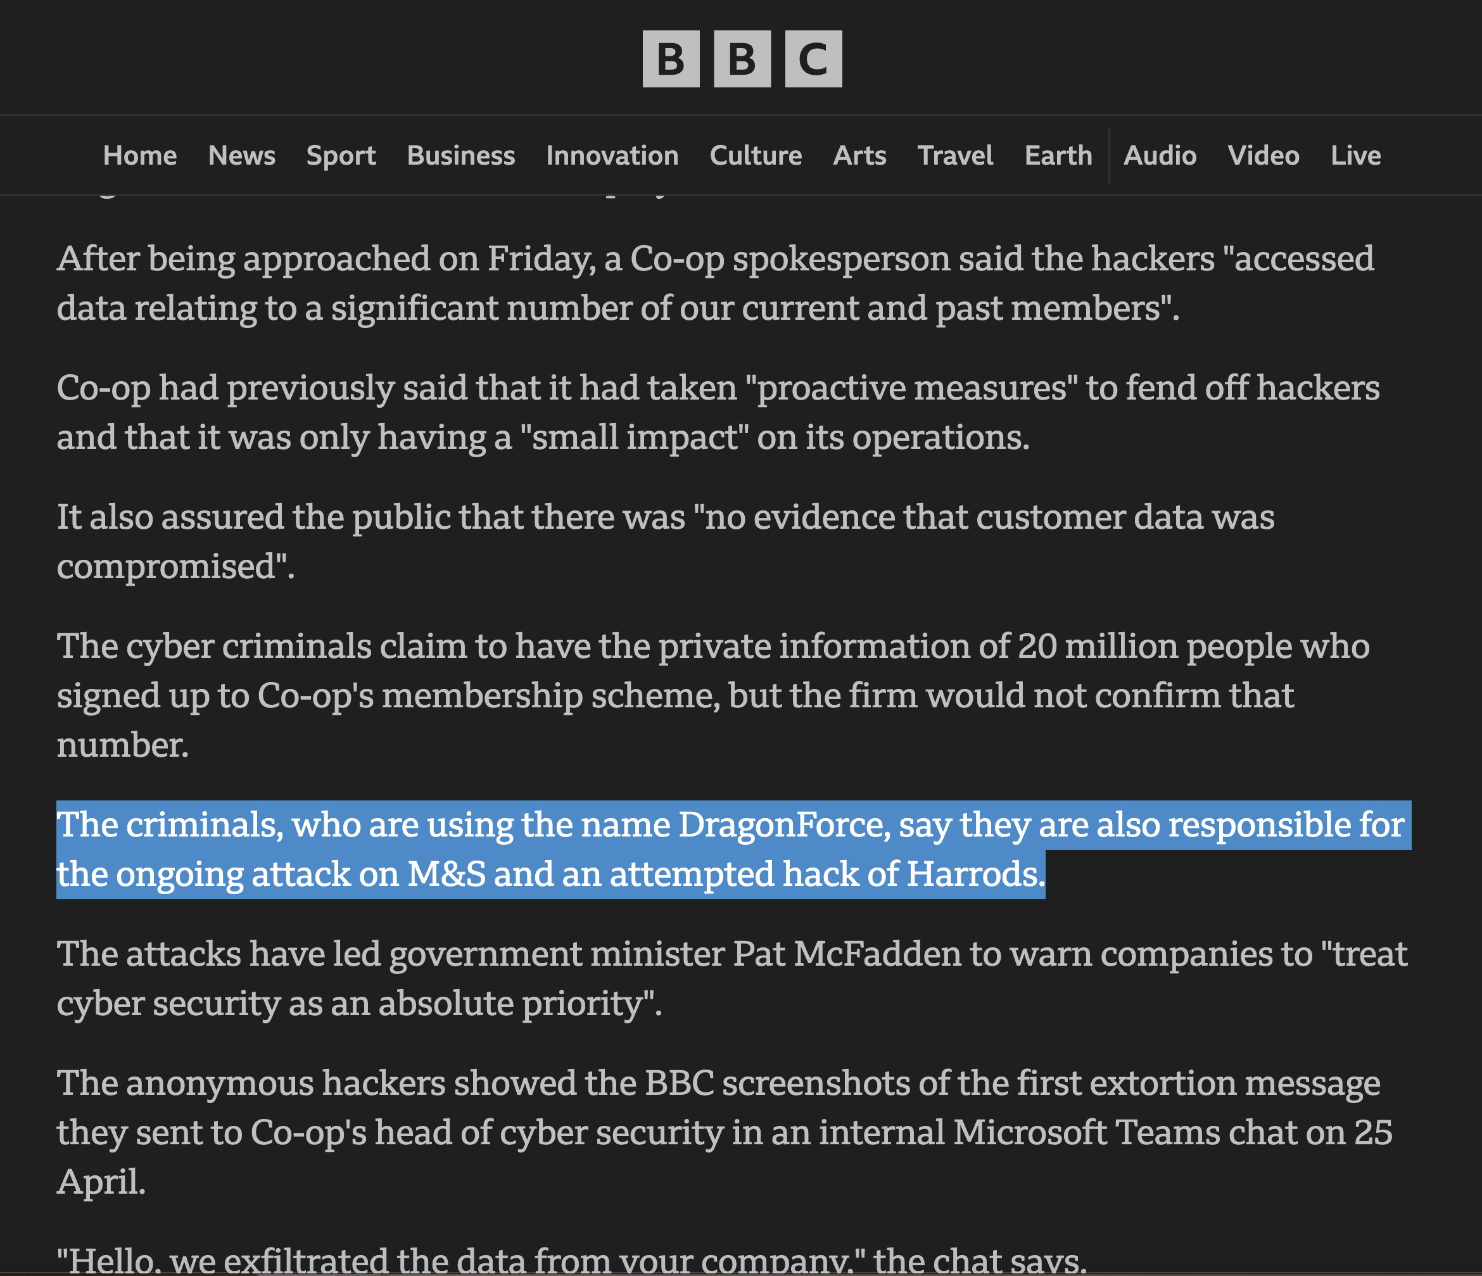
Task: Click the "proactive measures" paragraph
Action: click(718, 412)
